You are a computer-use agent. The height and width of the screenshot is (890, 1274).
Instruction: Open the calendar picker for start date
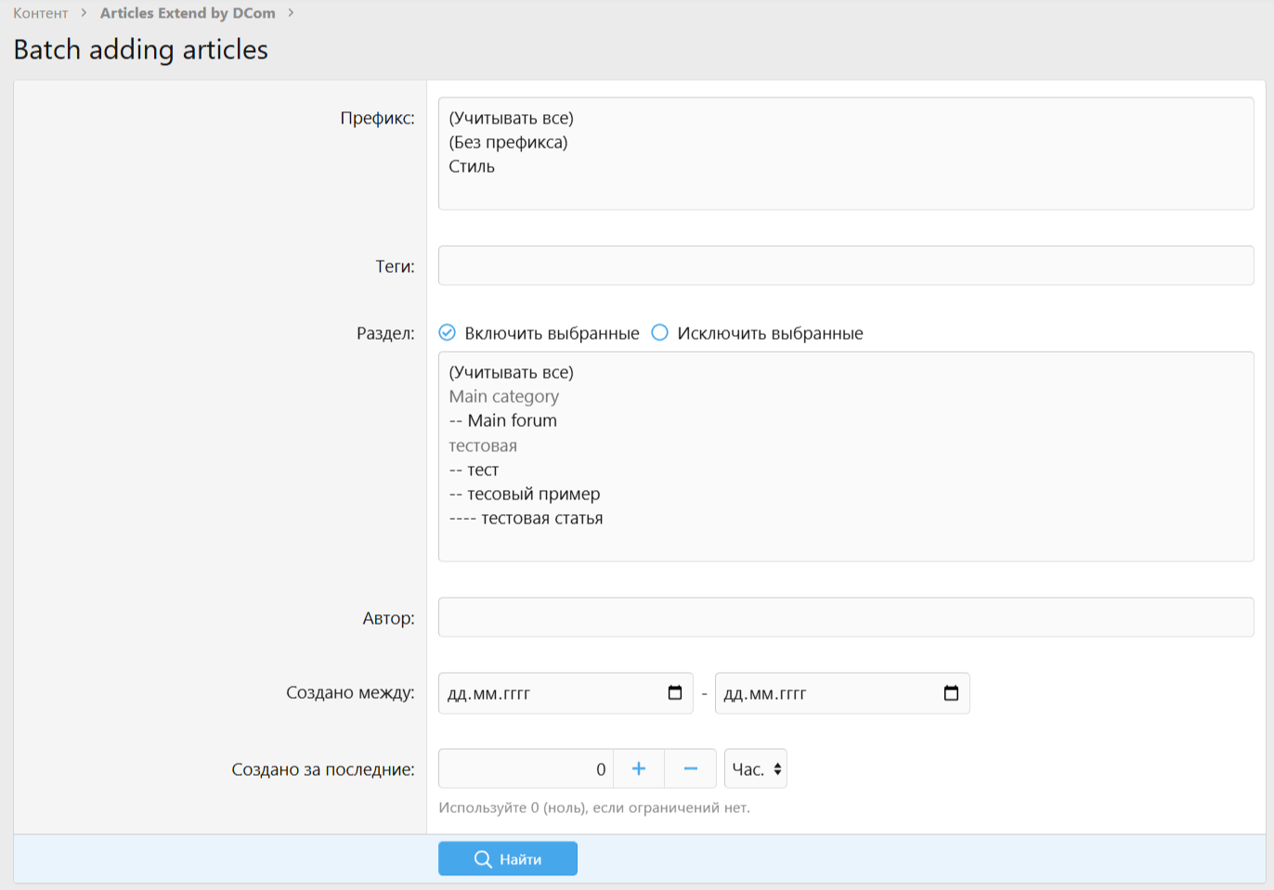pyautogui.click(x=675, y=693)
